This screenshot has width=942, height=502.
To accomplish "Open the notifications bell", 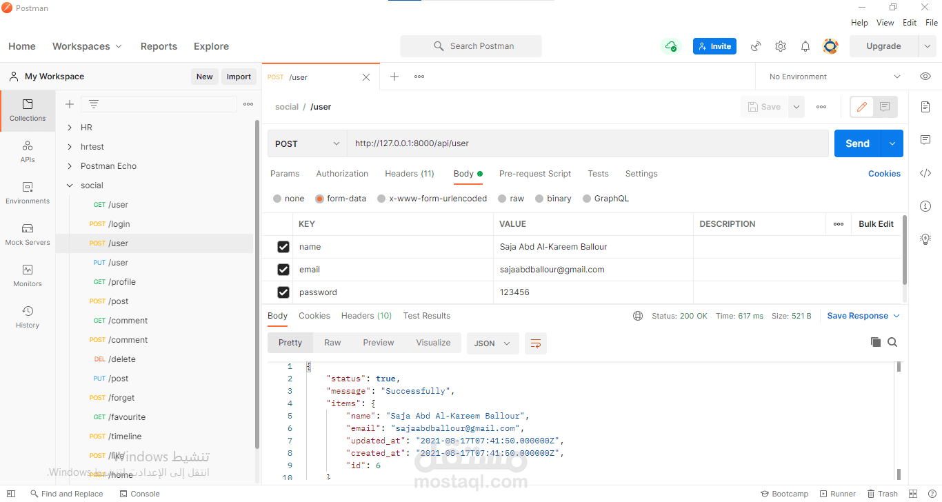I will click(x=805, y=46).
